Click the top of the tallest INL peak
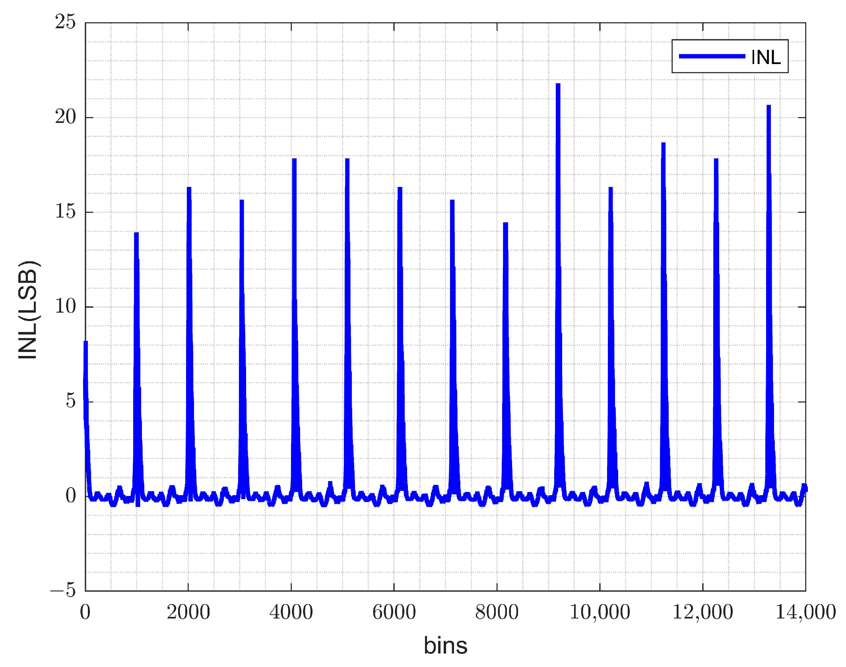This screenshot has height=667, width=846. (x=558, y=84)
